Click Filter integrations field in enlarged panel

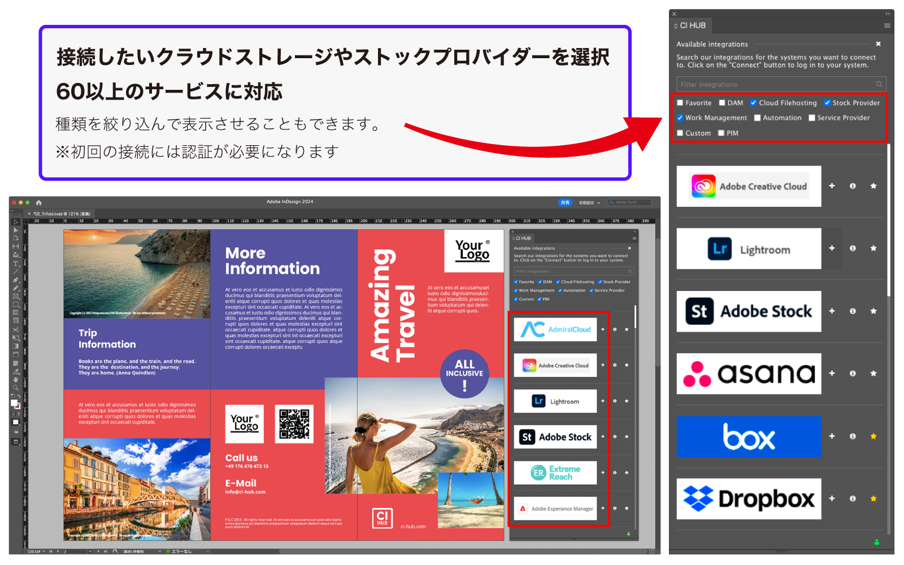click(x=781, y=84)
